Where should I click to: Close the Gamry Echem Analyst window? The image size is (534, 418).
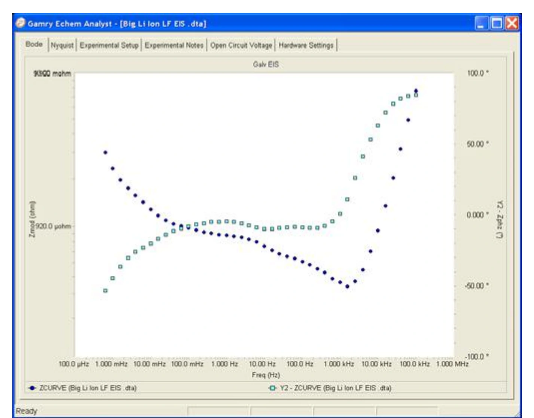[512, 24]
